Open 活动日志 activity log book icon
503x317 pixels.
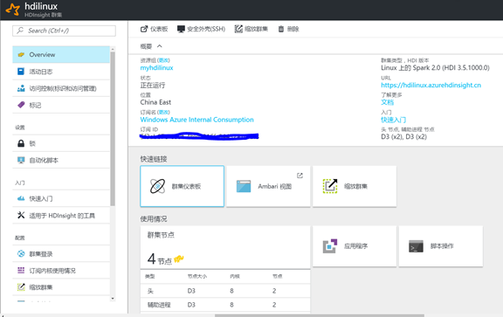21,72
